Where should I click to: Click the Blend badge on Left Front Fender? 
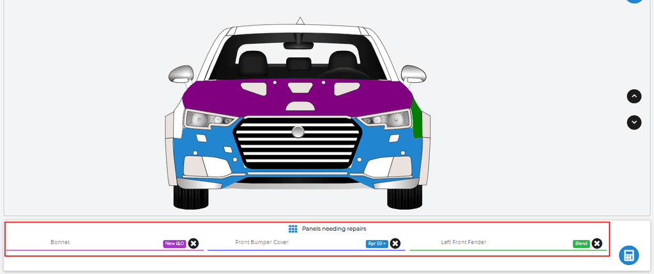click(581, 243)
